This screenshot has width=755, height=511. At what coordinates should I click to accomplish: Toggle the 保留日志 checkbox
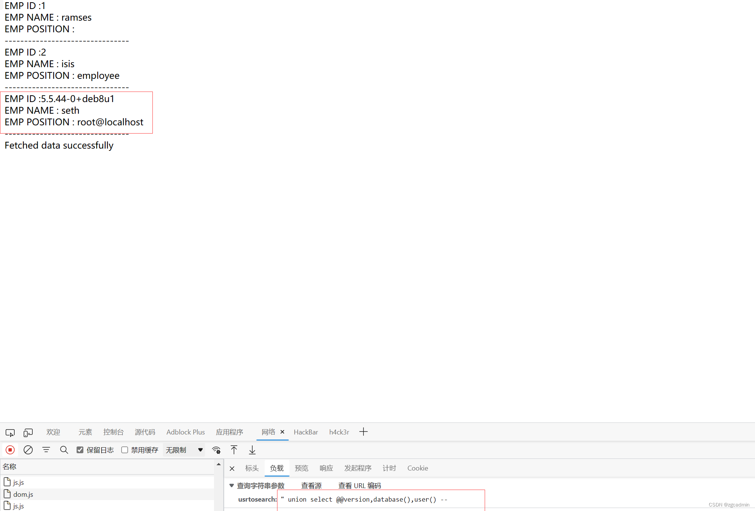tap(80, 450)
